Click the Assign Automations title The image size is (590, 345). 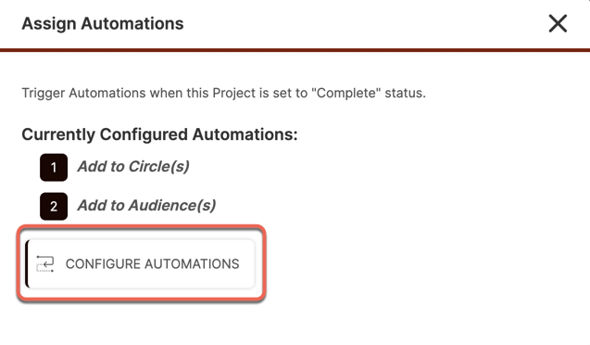coord(103,23)
